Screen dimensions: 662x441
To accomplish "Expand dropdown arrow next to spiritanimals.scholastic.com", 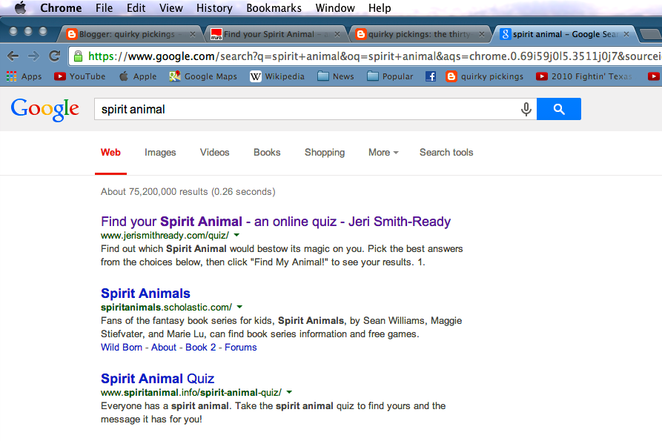I will [239, 307].
